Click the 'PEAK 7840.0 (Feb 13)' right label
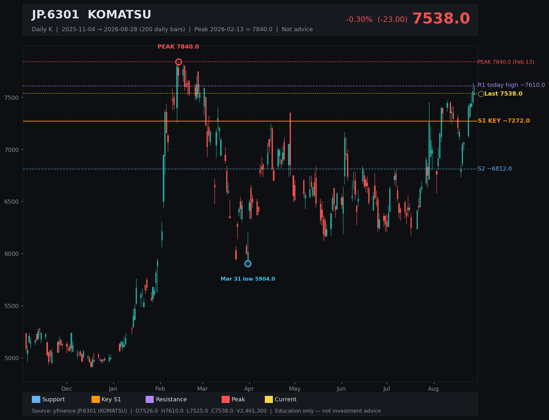Image resolution: width=549 pixels, height=420 pixels. pyautogui.click(x=506, y=62)
